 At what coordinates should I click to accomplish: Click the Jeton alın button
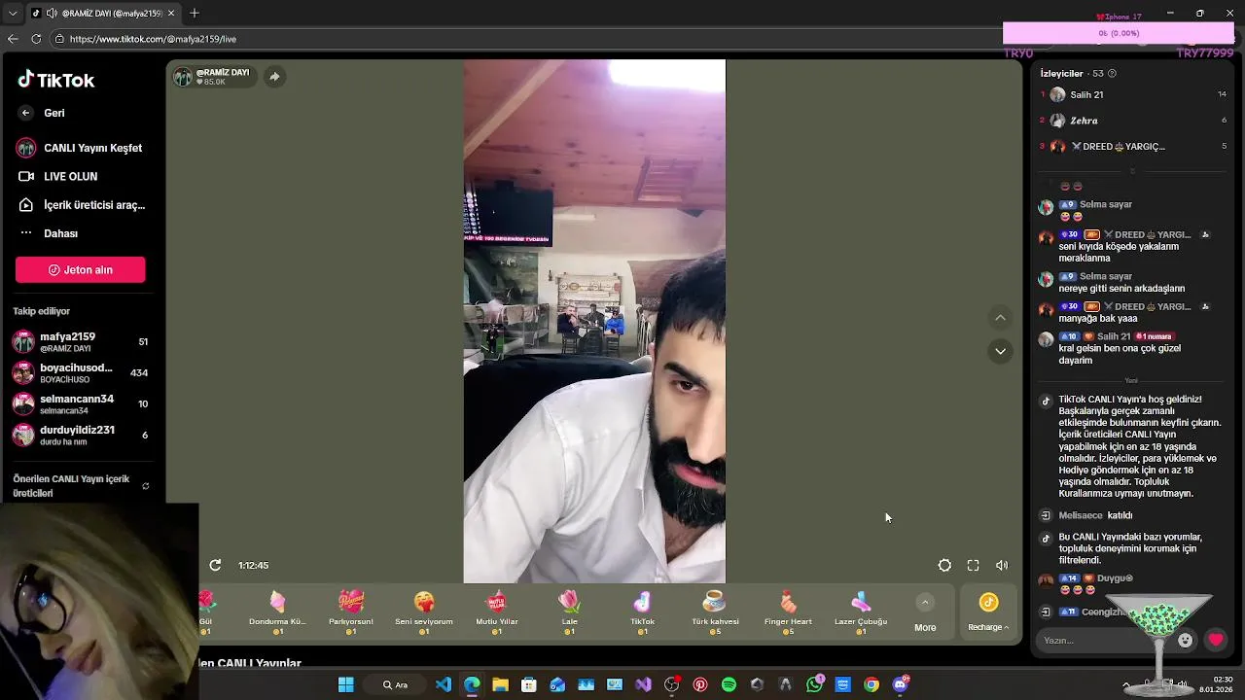(81, 269)
